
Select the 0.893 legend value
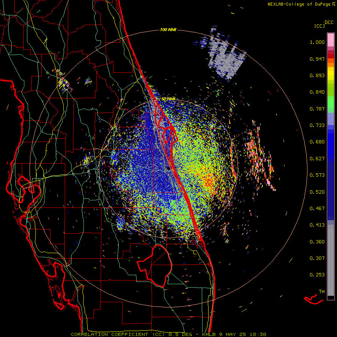click(x=317, y=75)
